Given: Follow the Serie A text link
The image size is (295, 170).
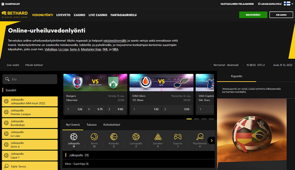Looking at the screenshot, I should tap(75, 49).
